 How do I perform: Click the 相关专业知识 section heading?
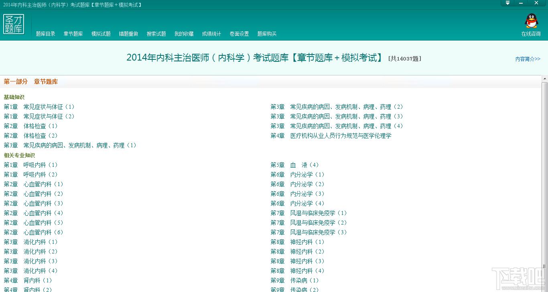19,155
